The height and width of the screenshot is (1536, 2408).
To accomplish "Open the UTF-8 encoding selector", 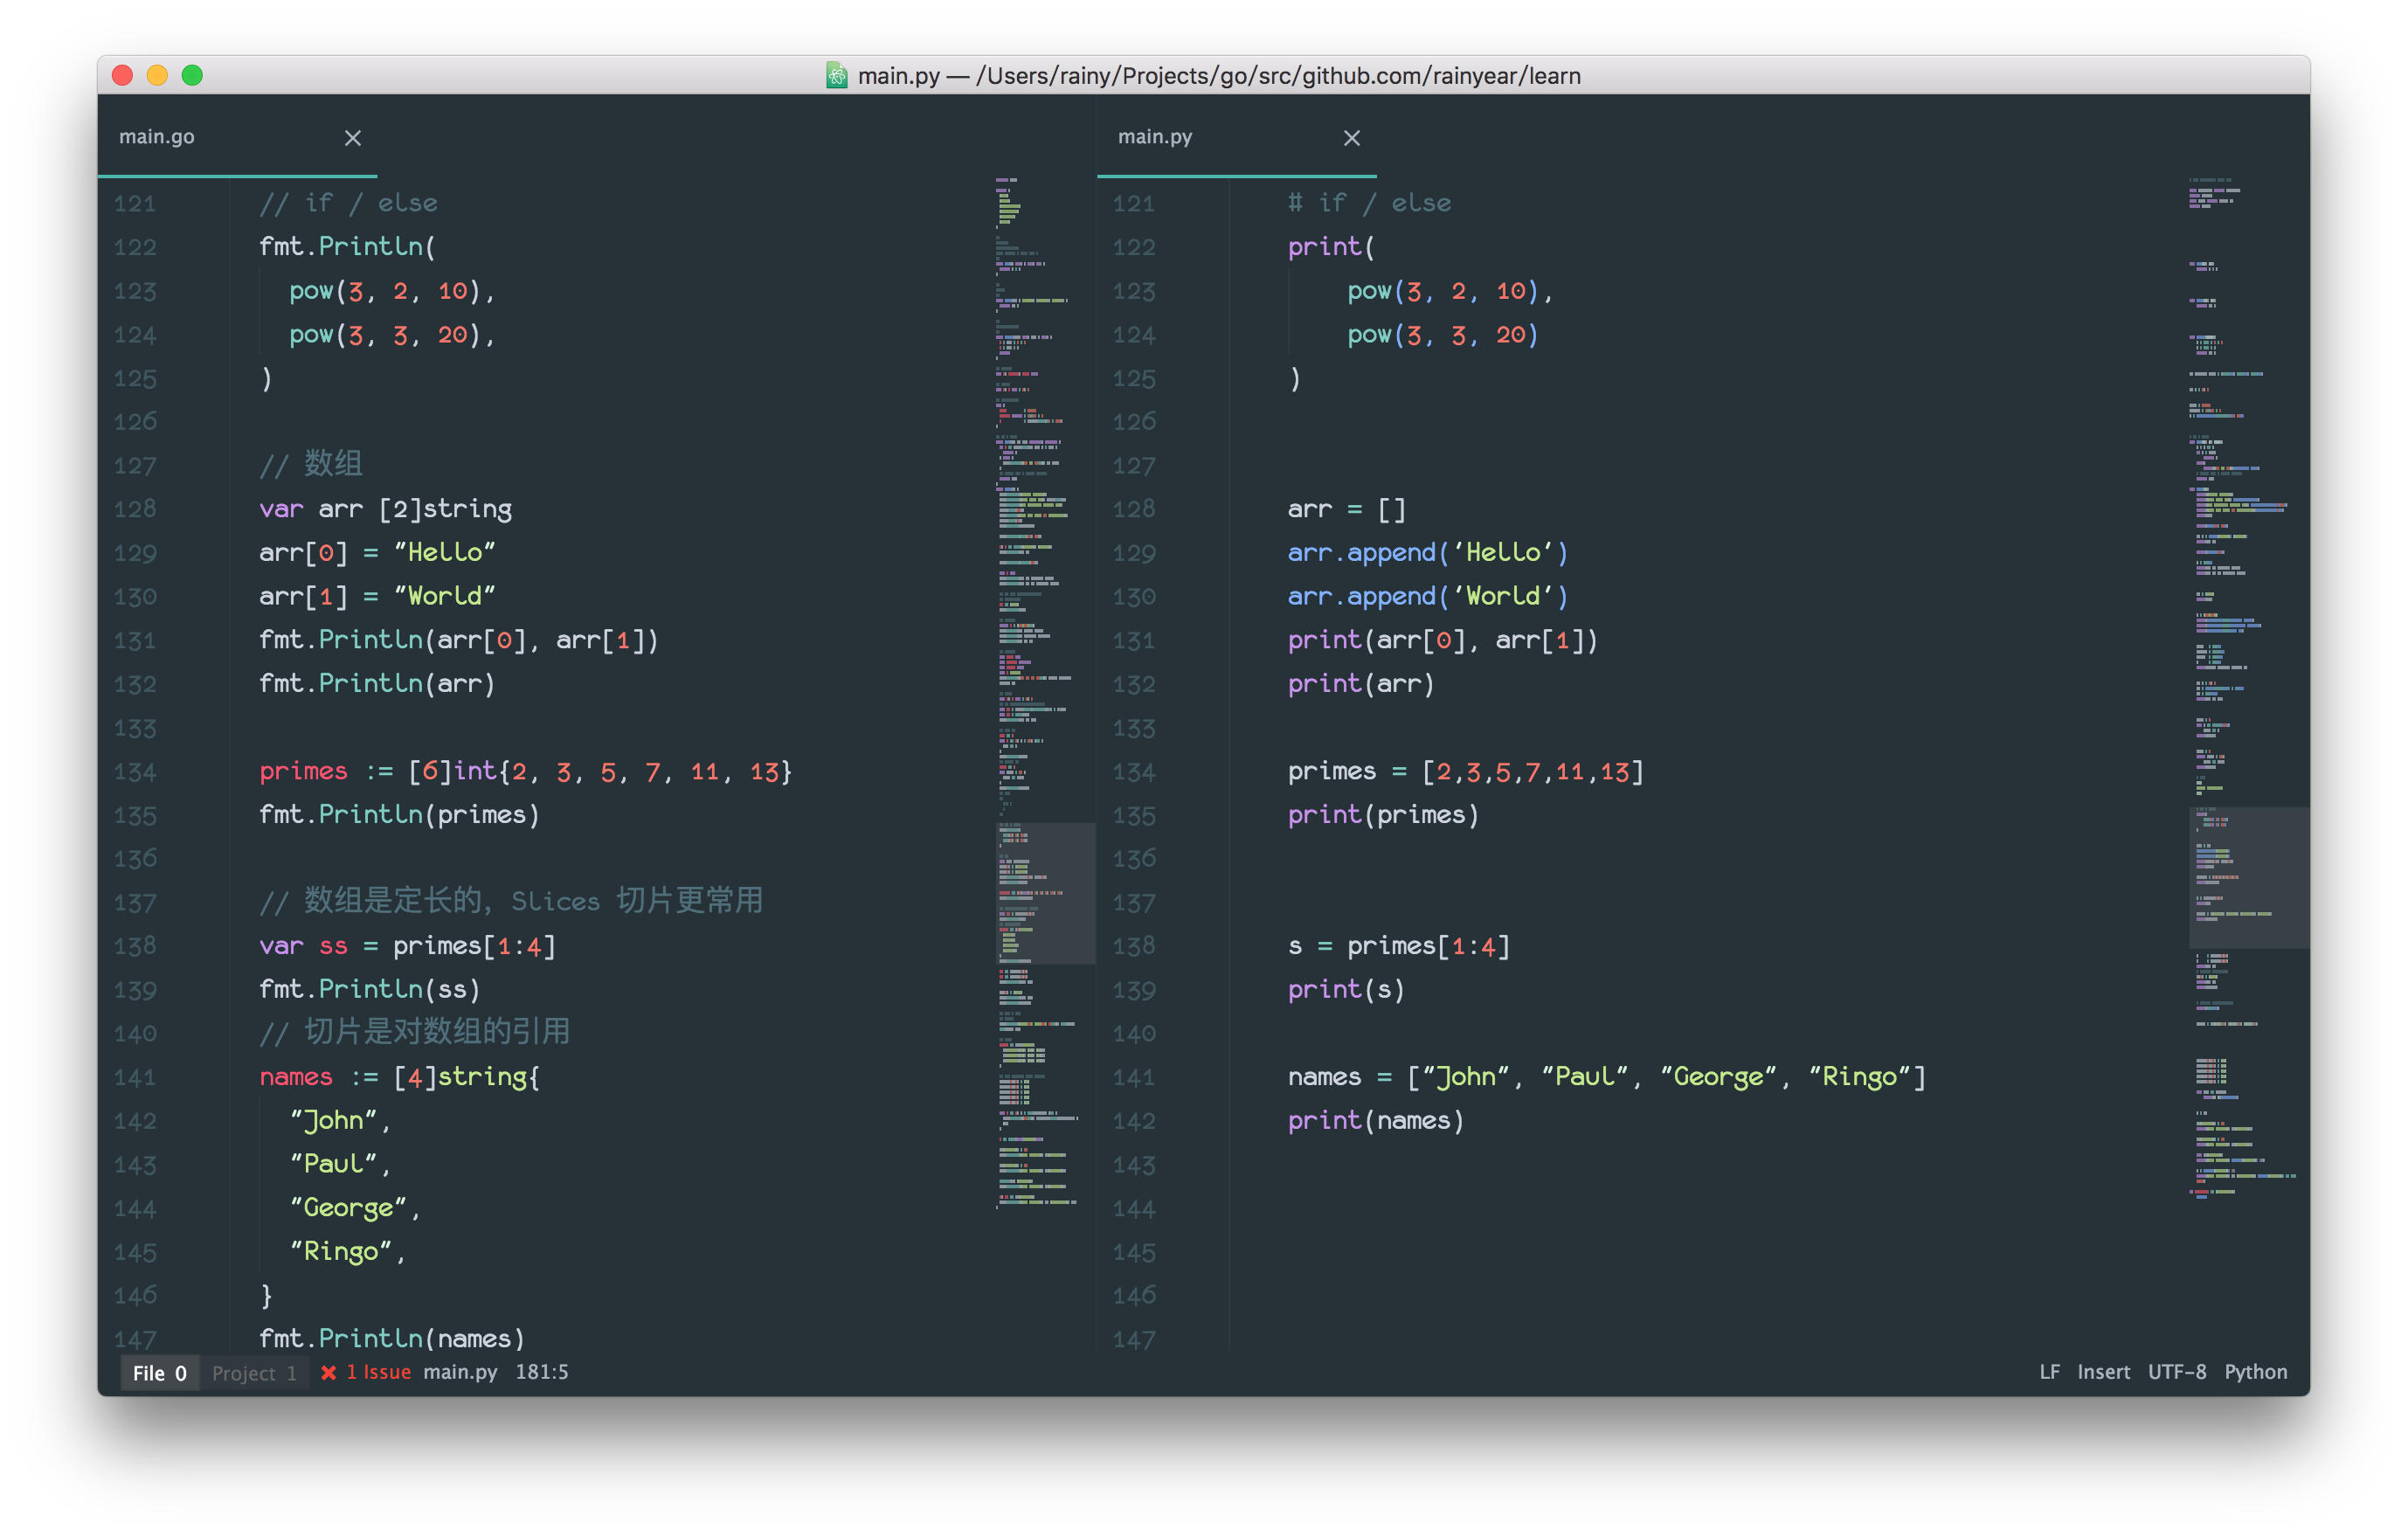I will [x=2178, y=1372].
